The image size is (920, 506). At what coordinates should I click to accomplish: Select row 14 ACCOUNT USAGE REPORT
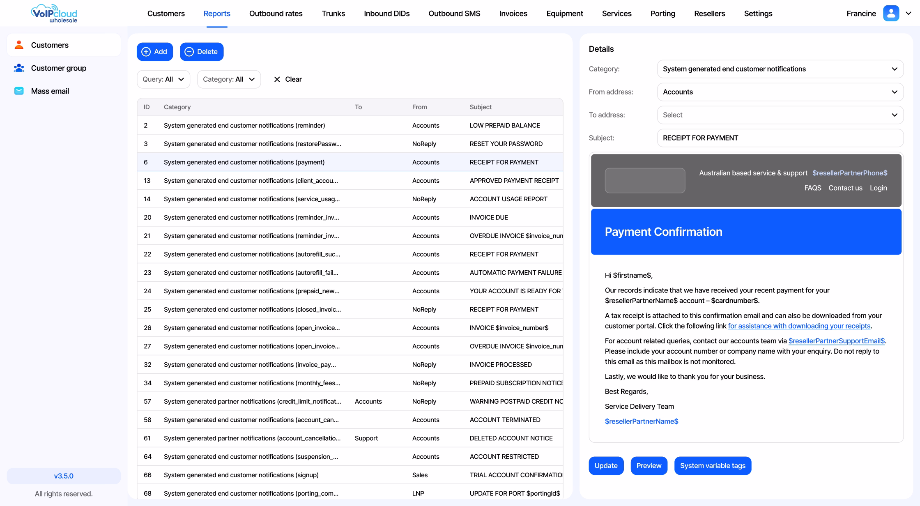(350, 199)
